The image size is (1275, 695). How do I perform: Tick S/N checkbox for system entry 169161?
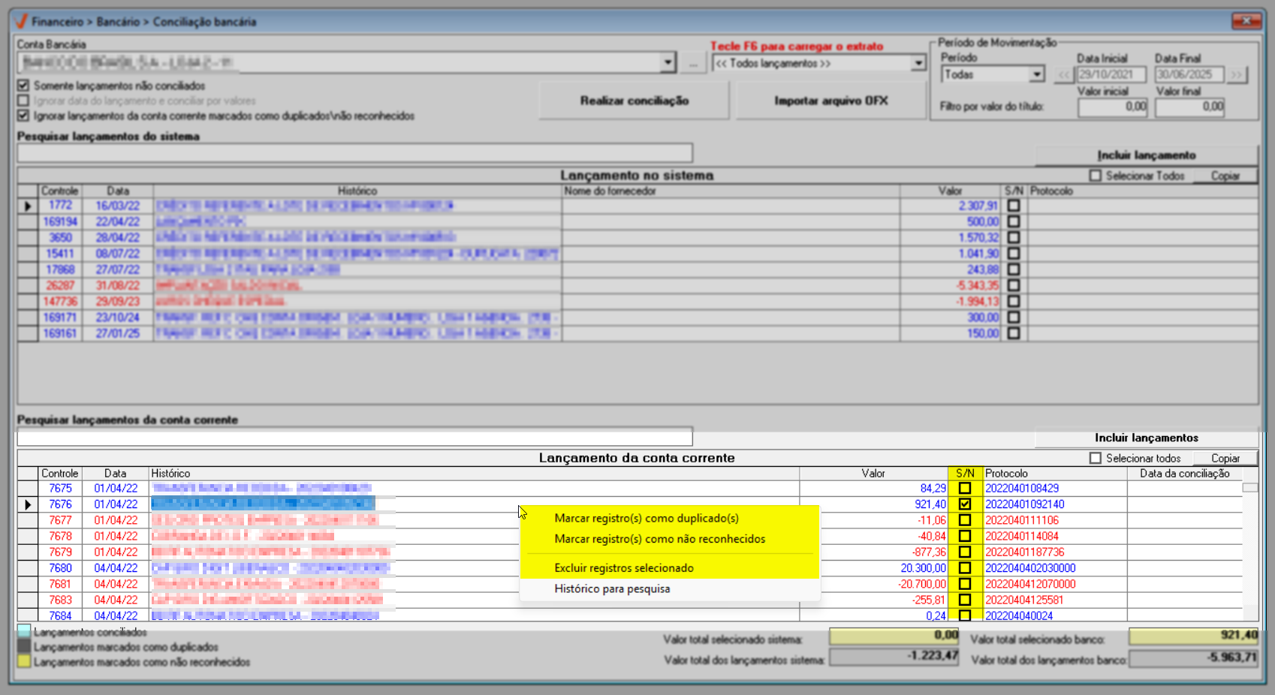click(1014, 333)
